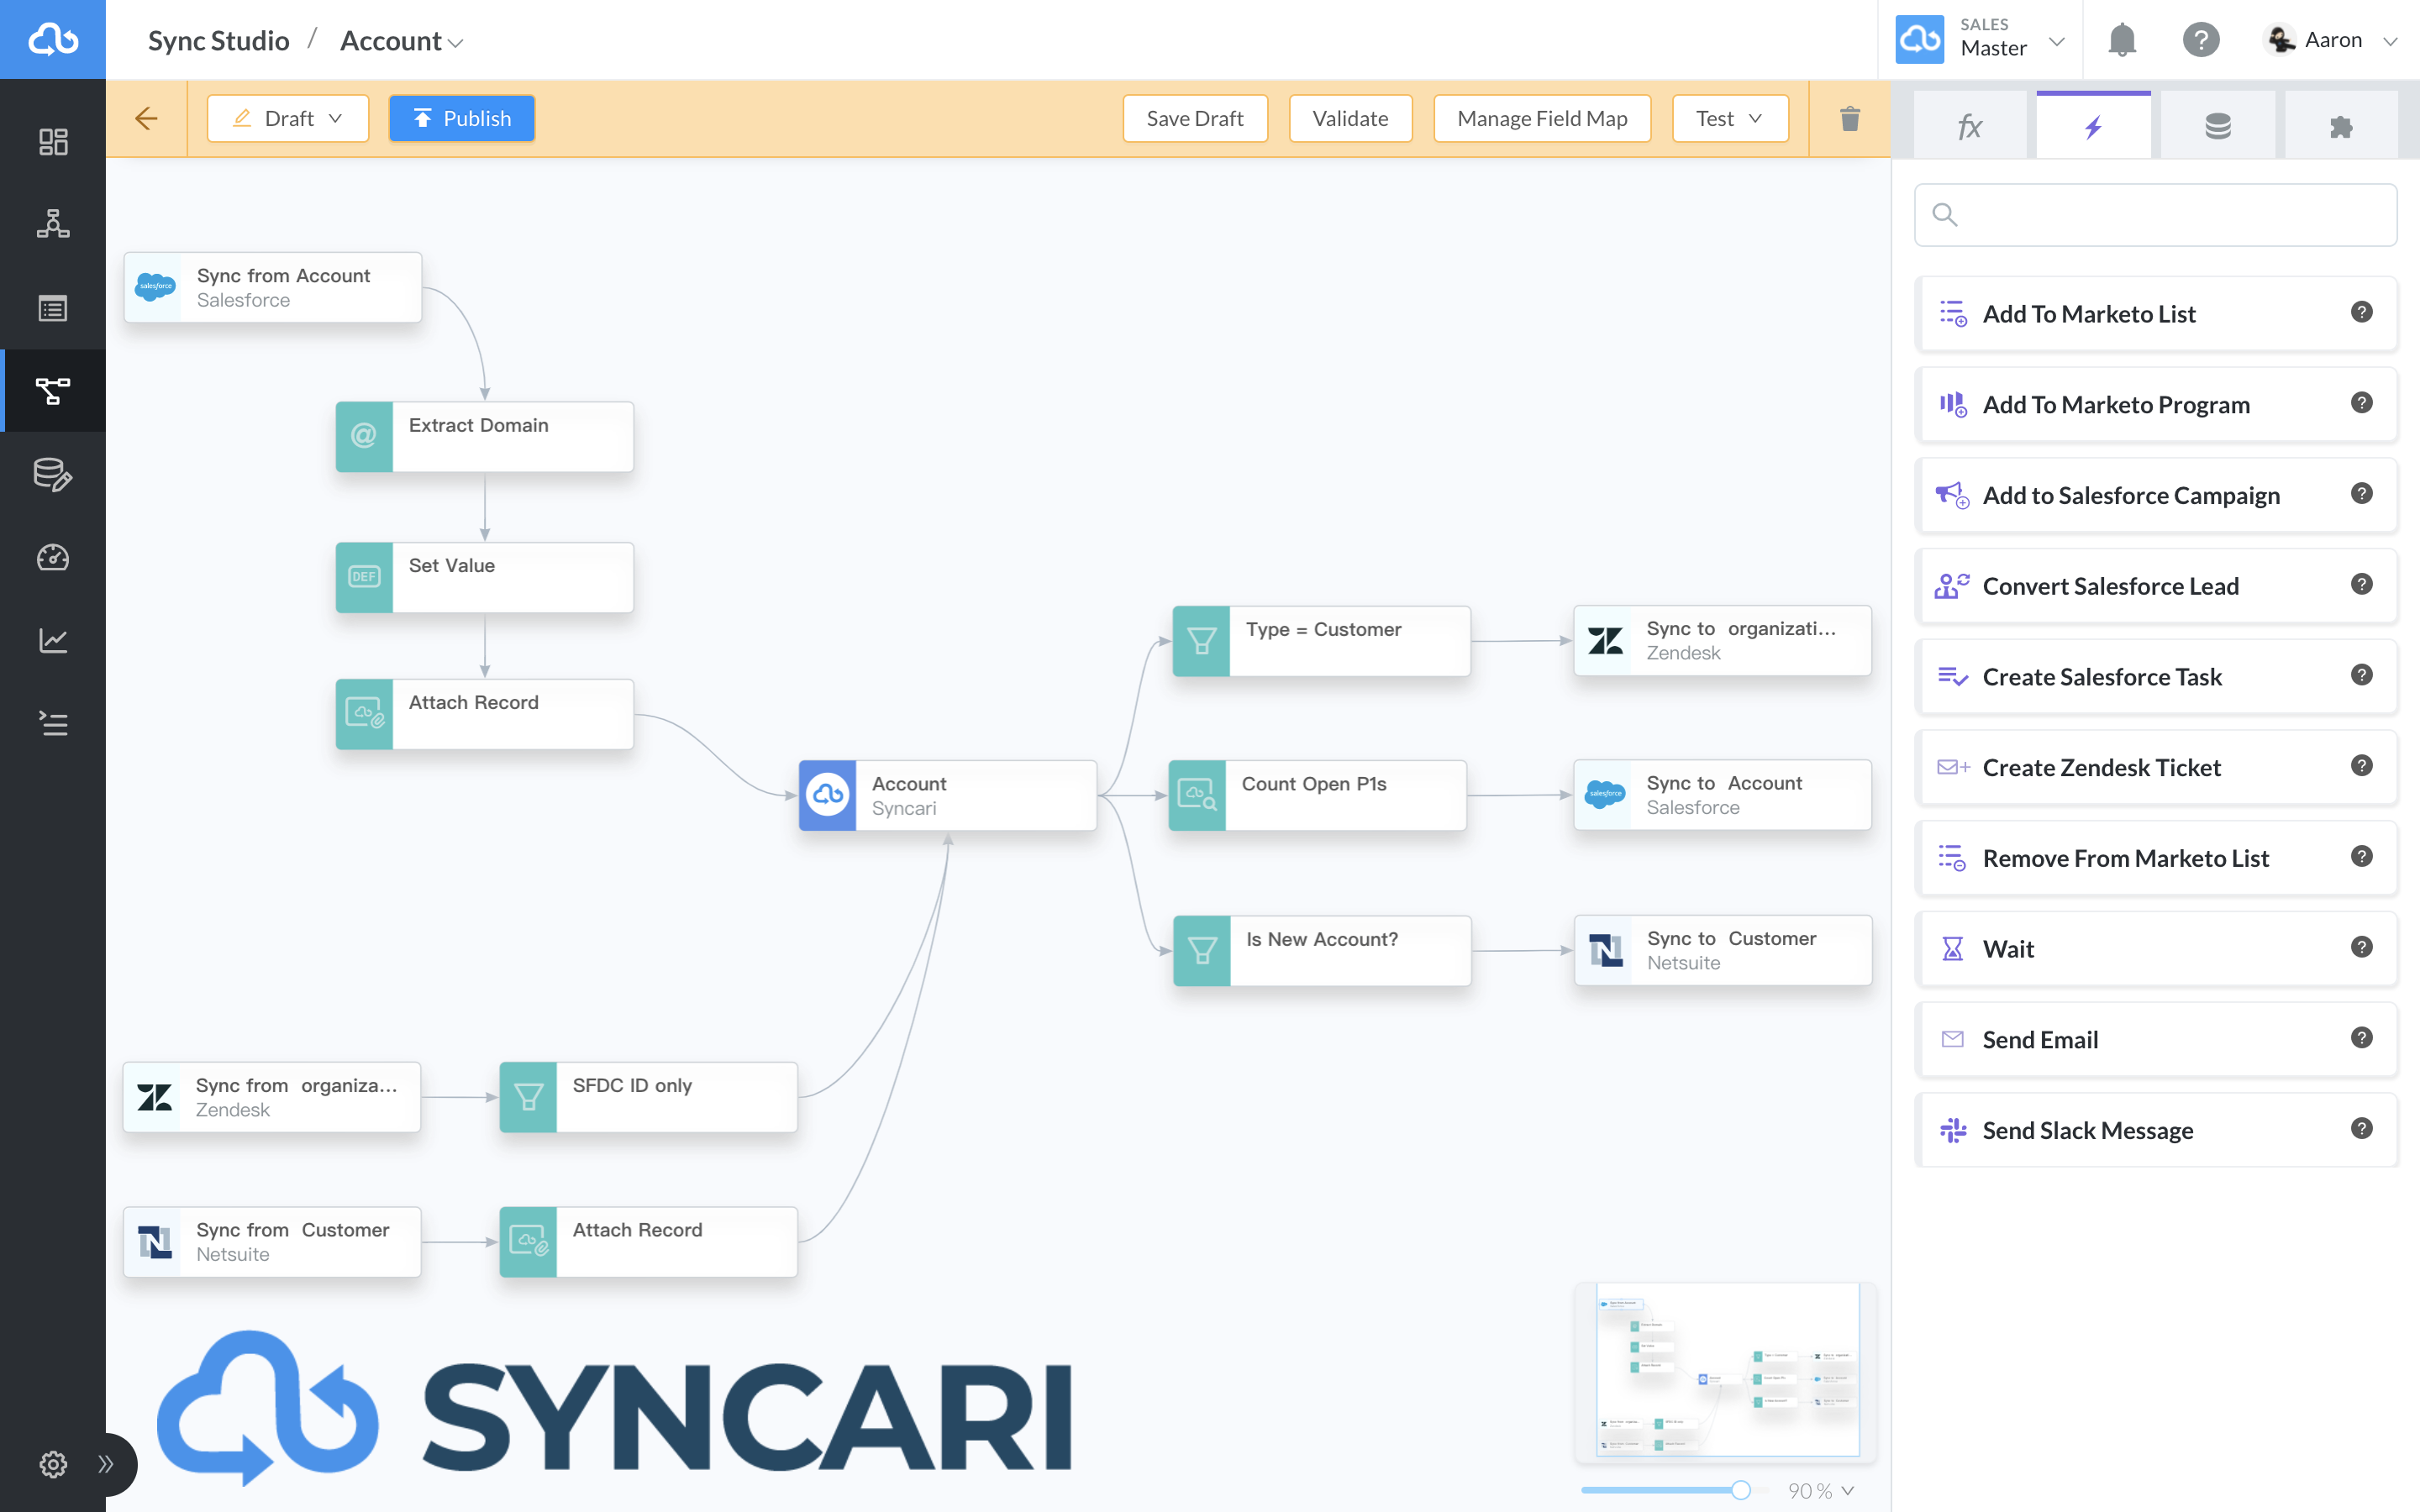This screenshot has width=2420, height=1512.
Task: Show help for Send Slack Message action
Action: 2361,1129
